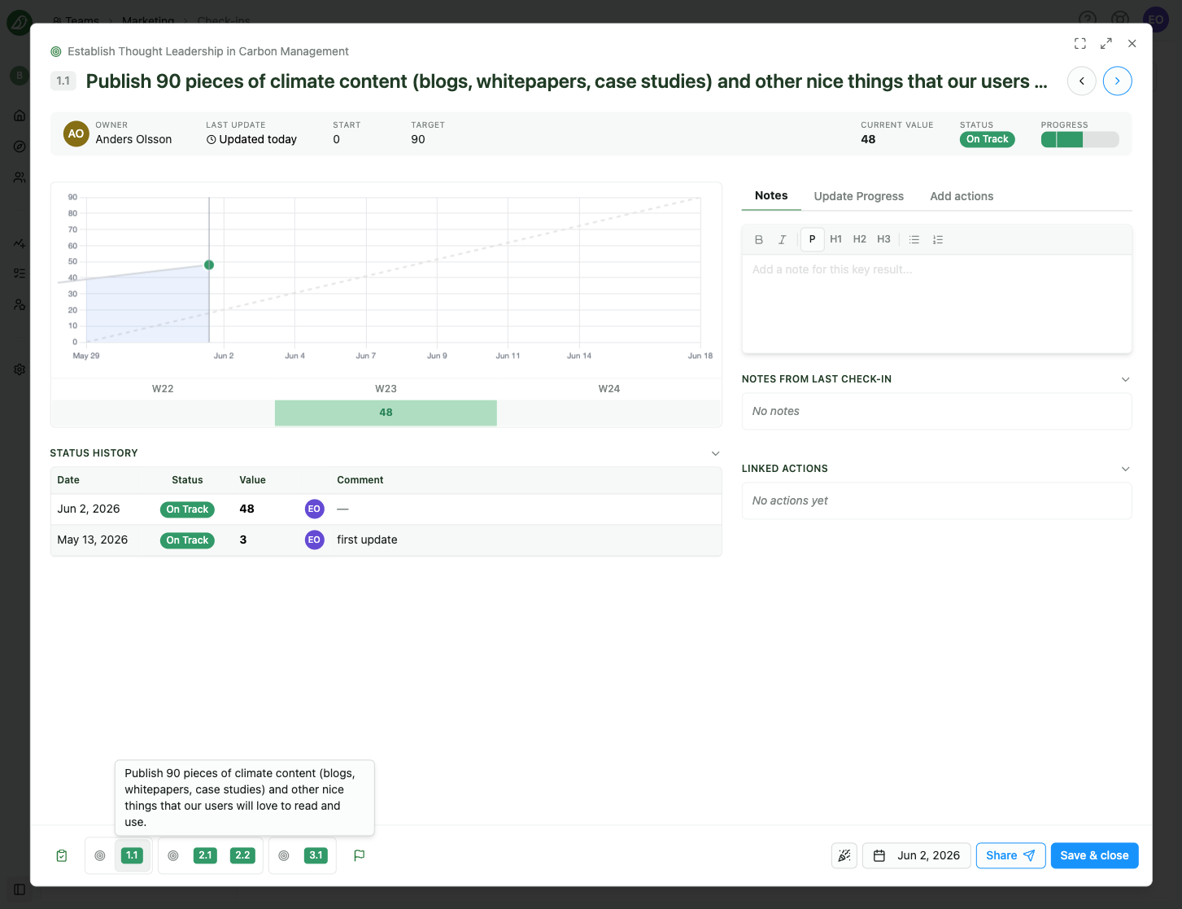This screenshot has height=909, width=1182.
Task: Click EO avatar in Jun 2 row
Action: (314, 509)
